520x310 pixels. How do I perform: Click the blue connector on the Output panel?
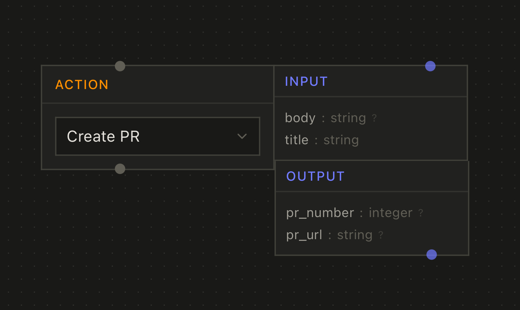[x=431, y=254]
